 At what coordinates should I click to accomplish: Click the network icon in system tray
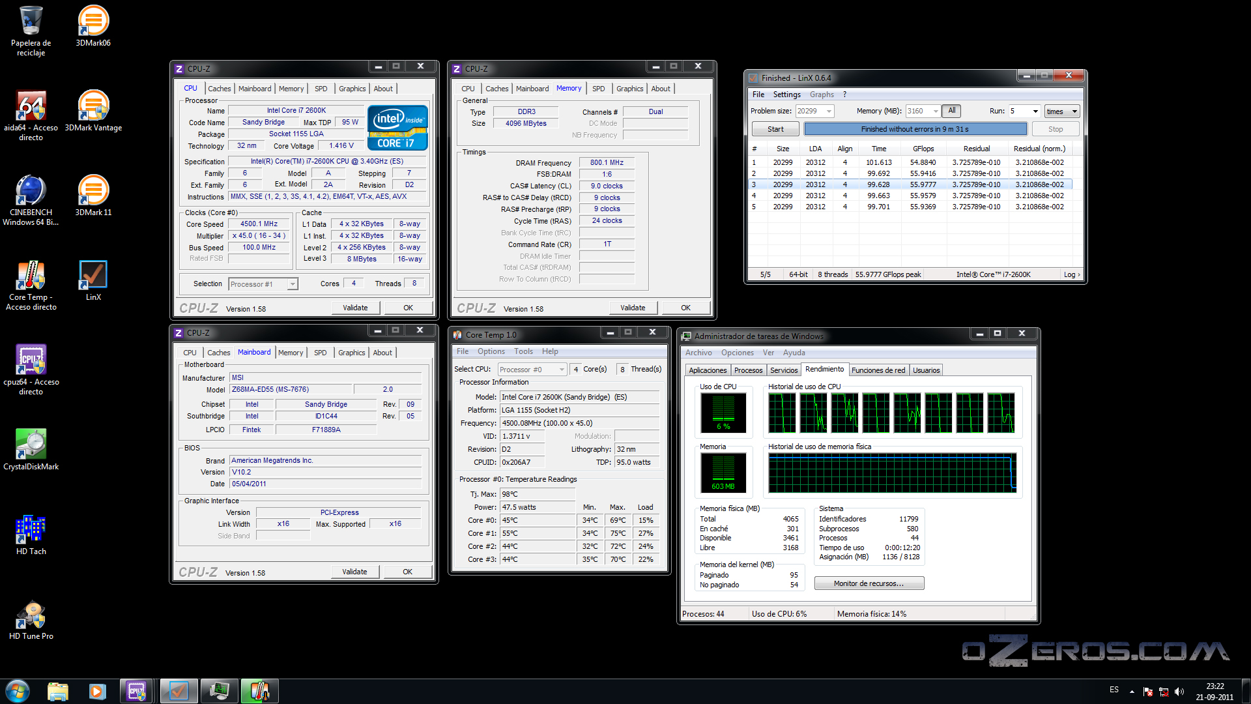point(1164,692)
